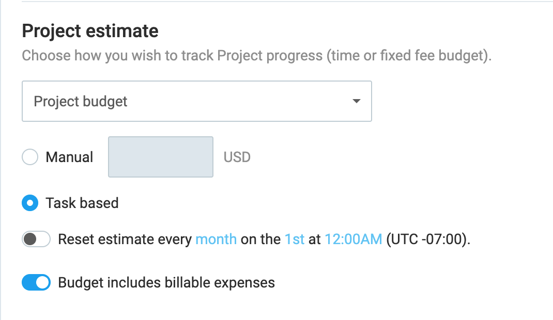This screenshot has height=320, width=553.
Task: Click 'Reset estimate every' label text
Action: tap(125, 239)
